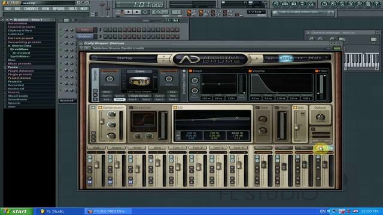Expand the IL Shared Data browser folder

(x=20, y=45)
